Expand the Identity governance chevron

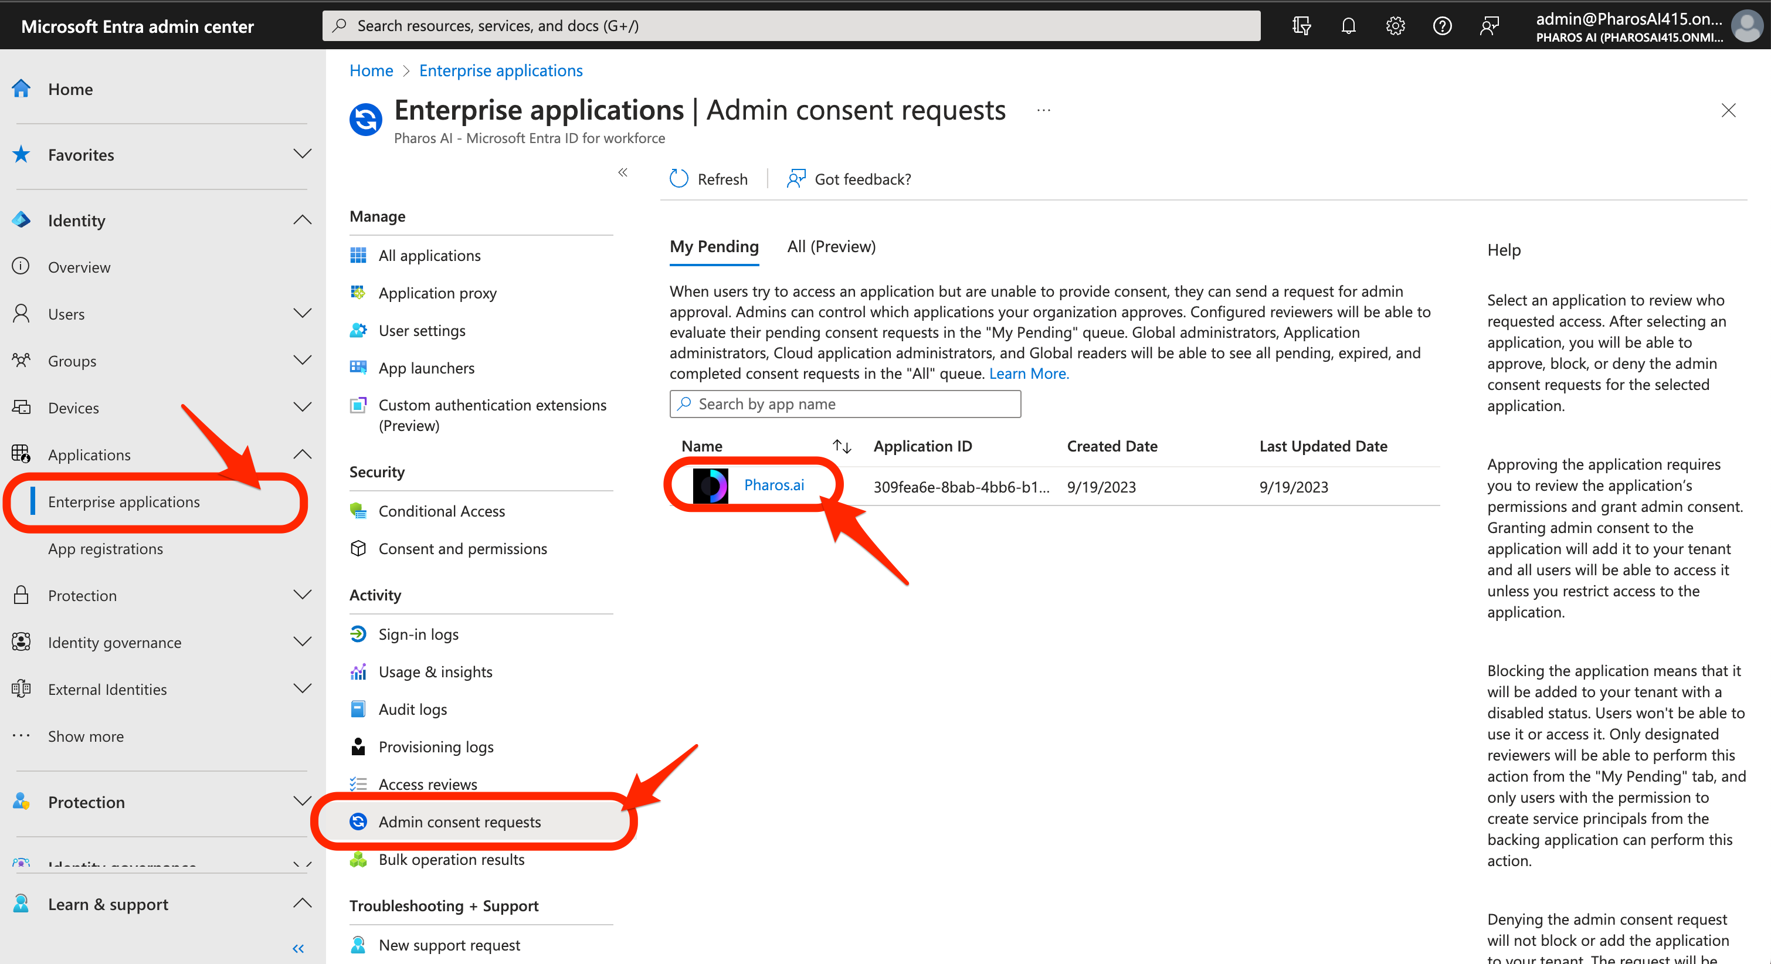[x=303, y=641]
